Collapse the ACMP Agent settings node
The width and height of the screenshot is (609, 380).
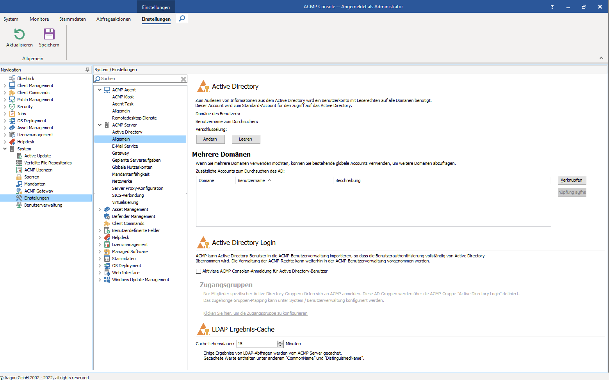point(100,90)
